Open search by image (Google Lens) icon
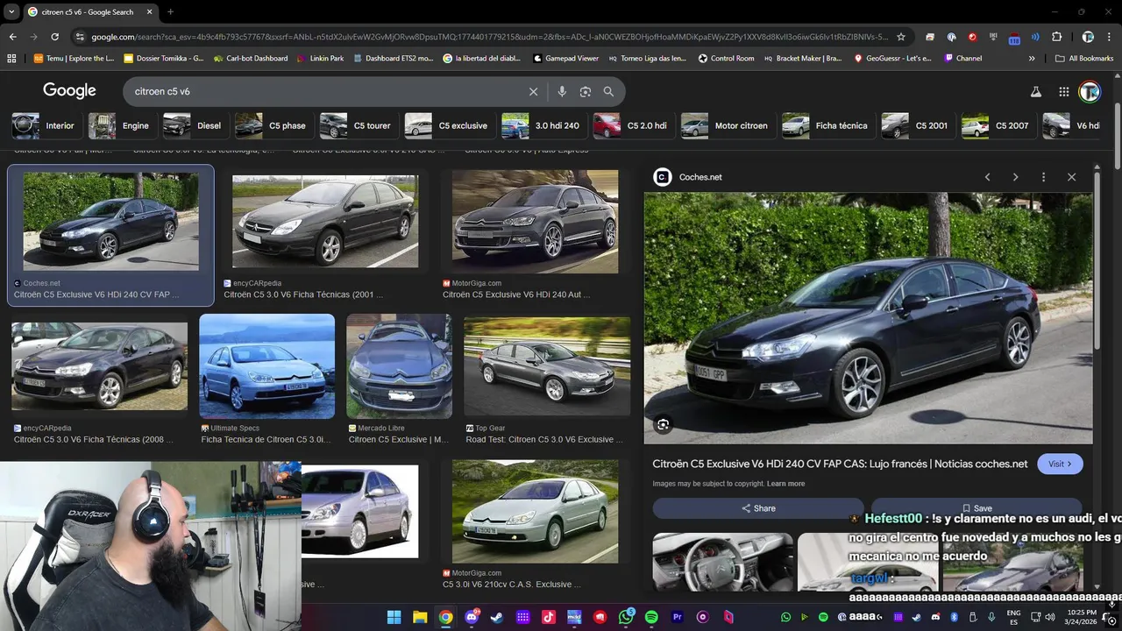This screenshot has width=1122, height=631. [x=585, y=91]
